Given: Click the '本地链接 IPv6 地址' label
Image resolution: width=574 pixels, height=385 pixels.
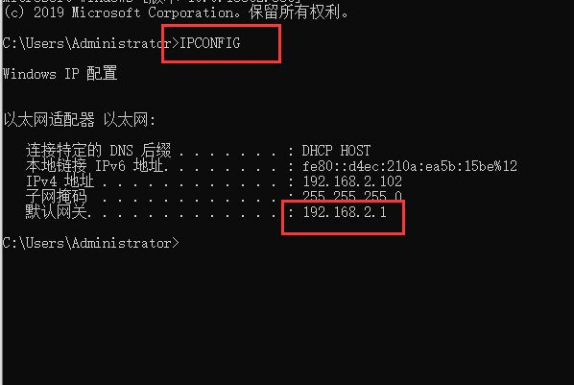Looking at the screenshot, I should (x=94, y=166).
